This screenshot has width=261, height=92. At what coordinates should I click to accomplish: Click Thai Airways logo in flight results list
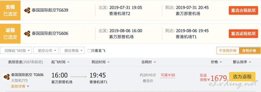pos(6,77)
